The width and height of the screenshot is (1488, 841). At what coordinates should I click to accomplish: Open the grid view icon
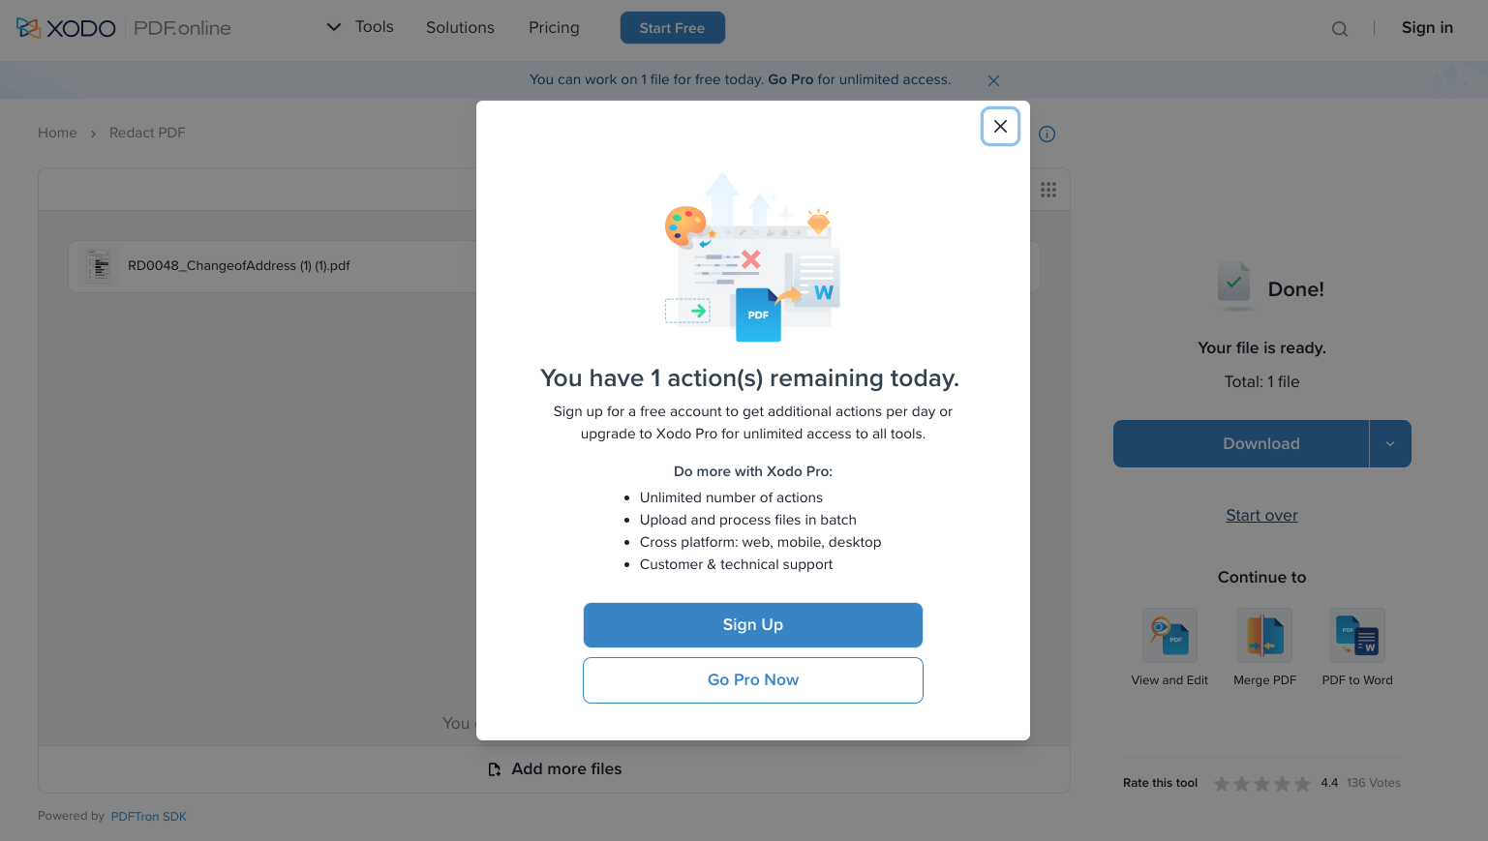[1048, 190]
